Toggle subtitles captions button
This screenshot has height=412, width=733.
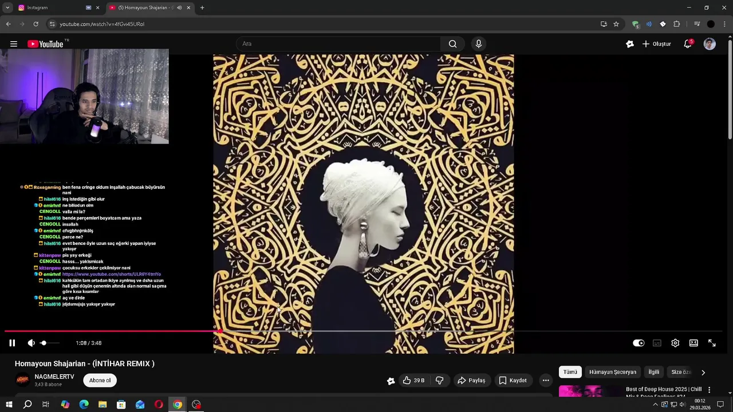tap(657, 343)
